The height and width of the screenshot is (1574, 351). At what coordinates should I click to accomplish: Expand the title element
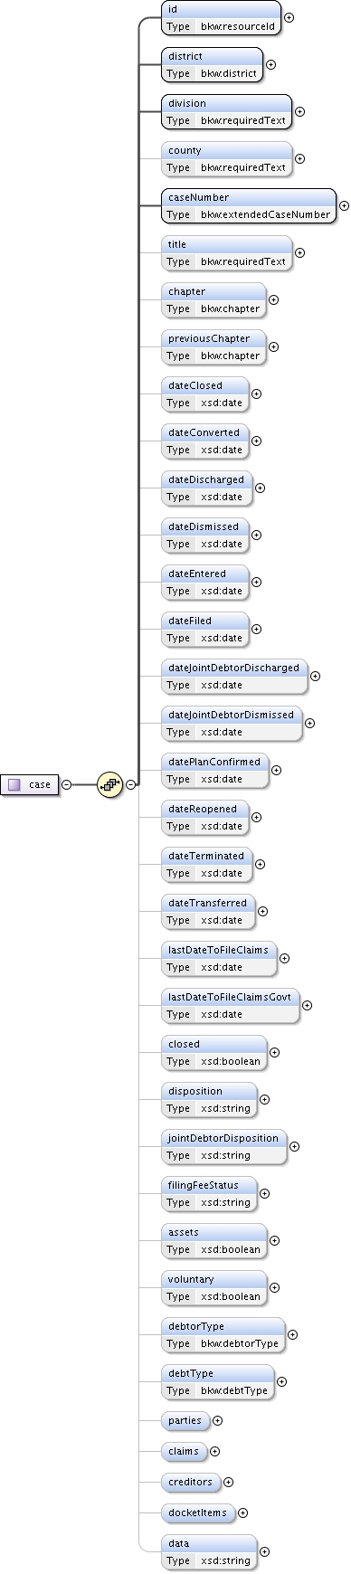point(299,252)
